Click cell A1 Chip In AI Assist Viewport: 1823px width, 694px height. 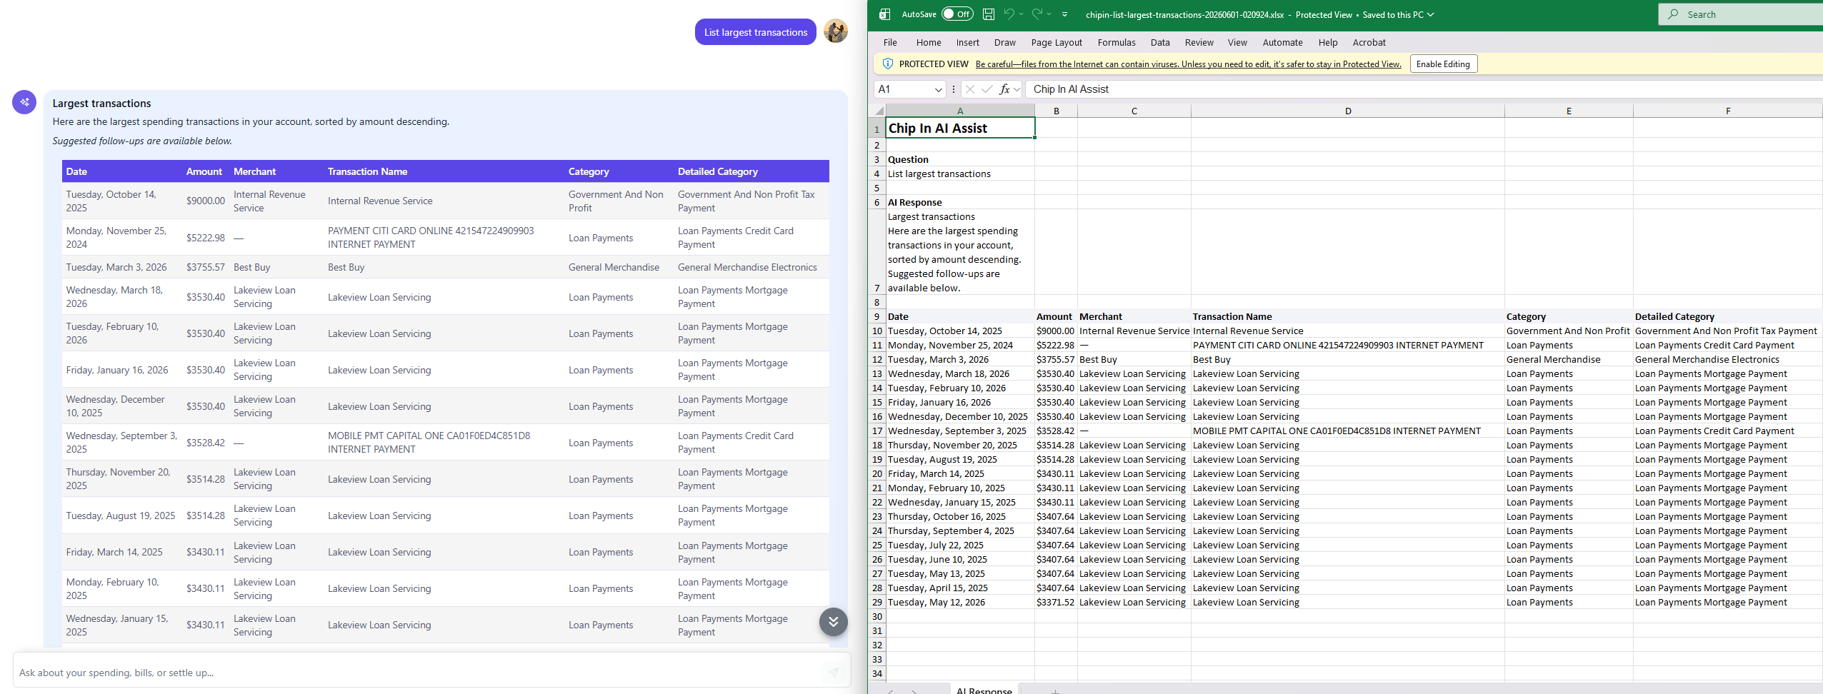tap(960, 128)
